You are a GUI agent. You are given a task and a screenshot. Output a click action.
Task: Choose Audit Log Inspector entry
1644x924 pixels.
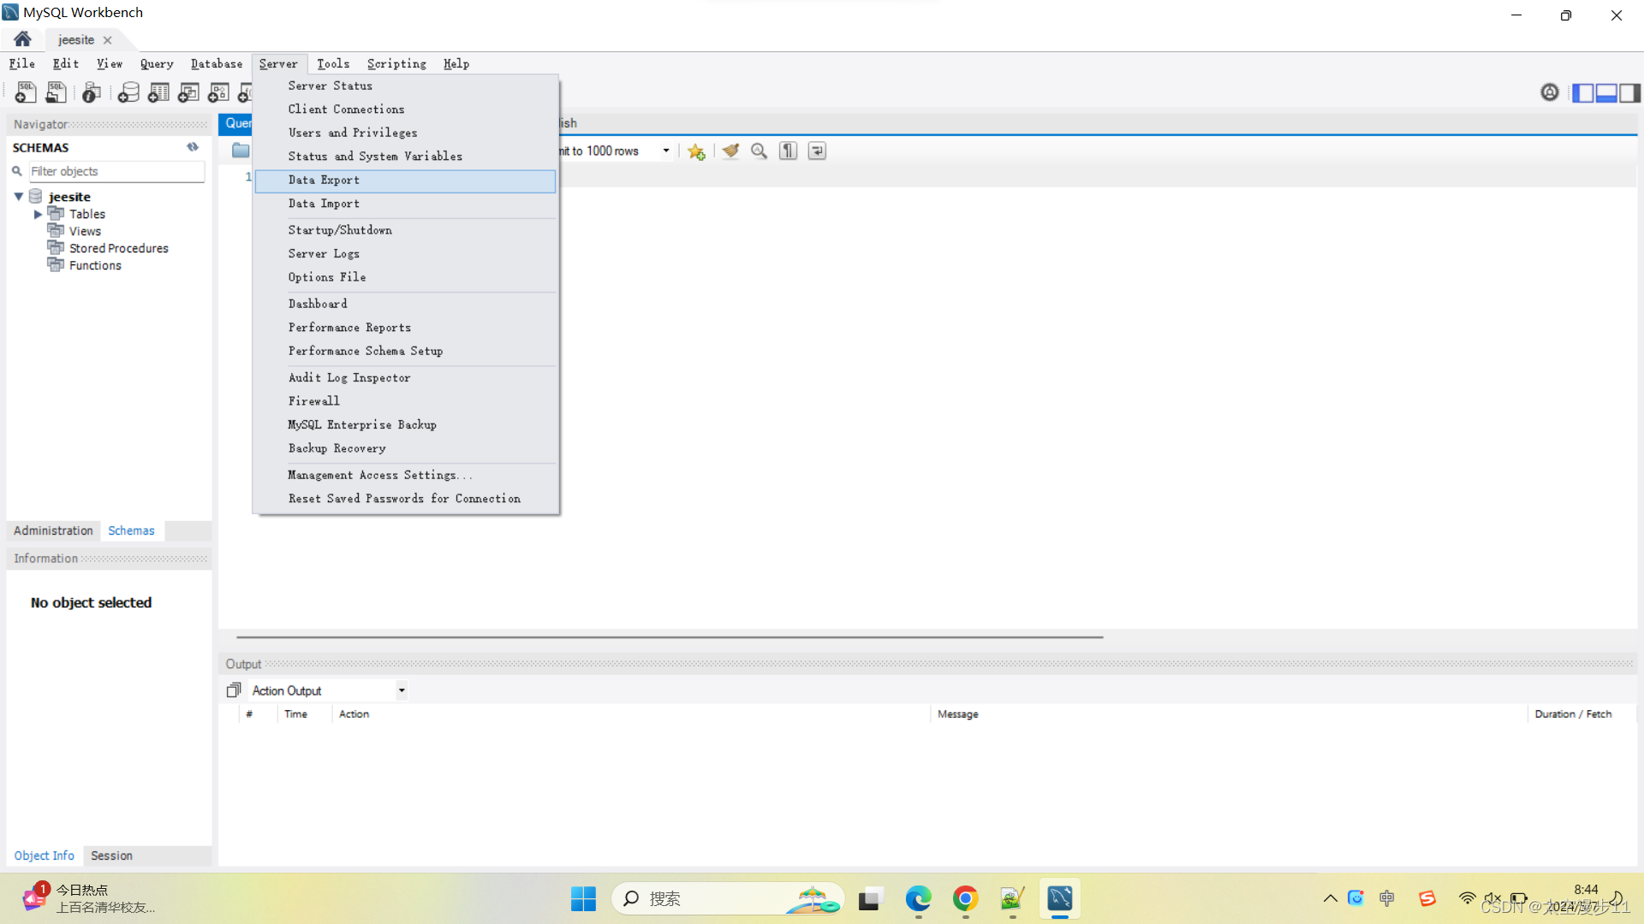406,377
